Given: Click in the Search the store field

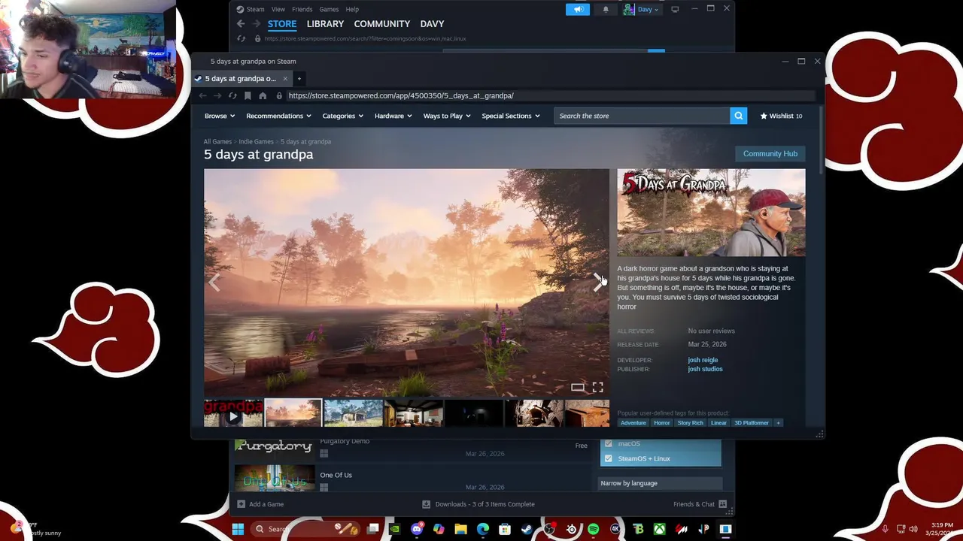Looking at the screenshot, I should coord(643,116).
